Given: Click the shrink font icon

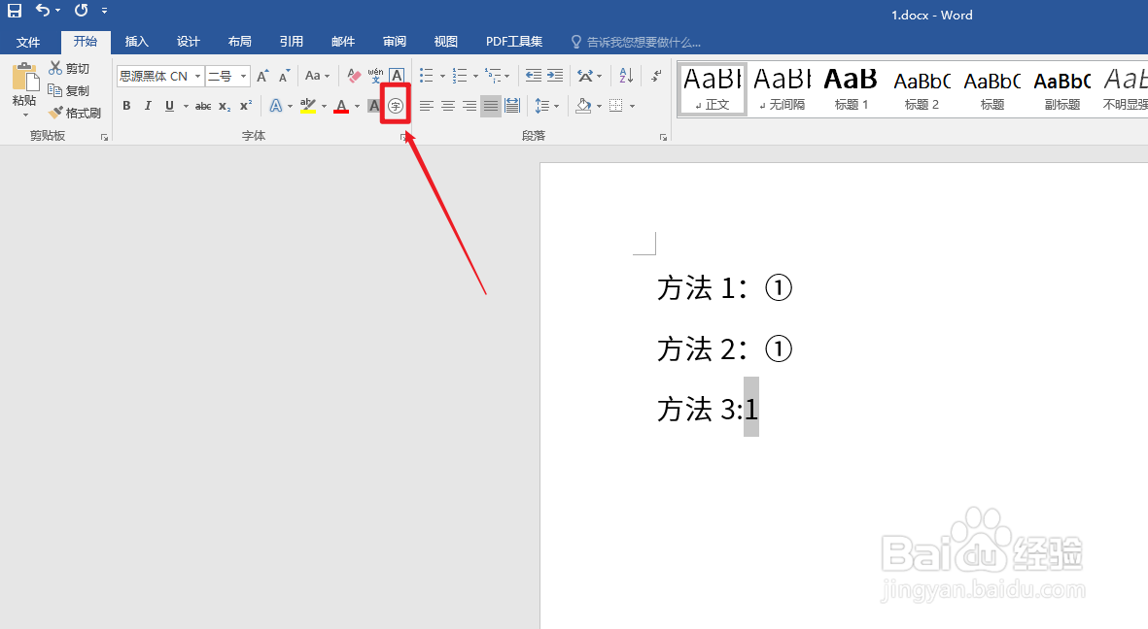Looking at the screenshot, I should tap(285, 76).
